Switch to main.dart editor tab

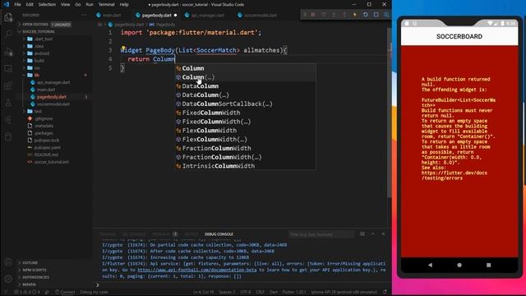click(108, 15)
